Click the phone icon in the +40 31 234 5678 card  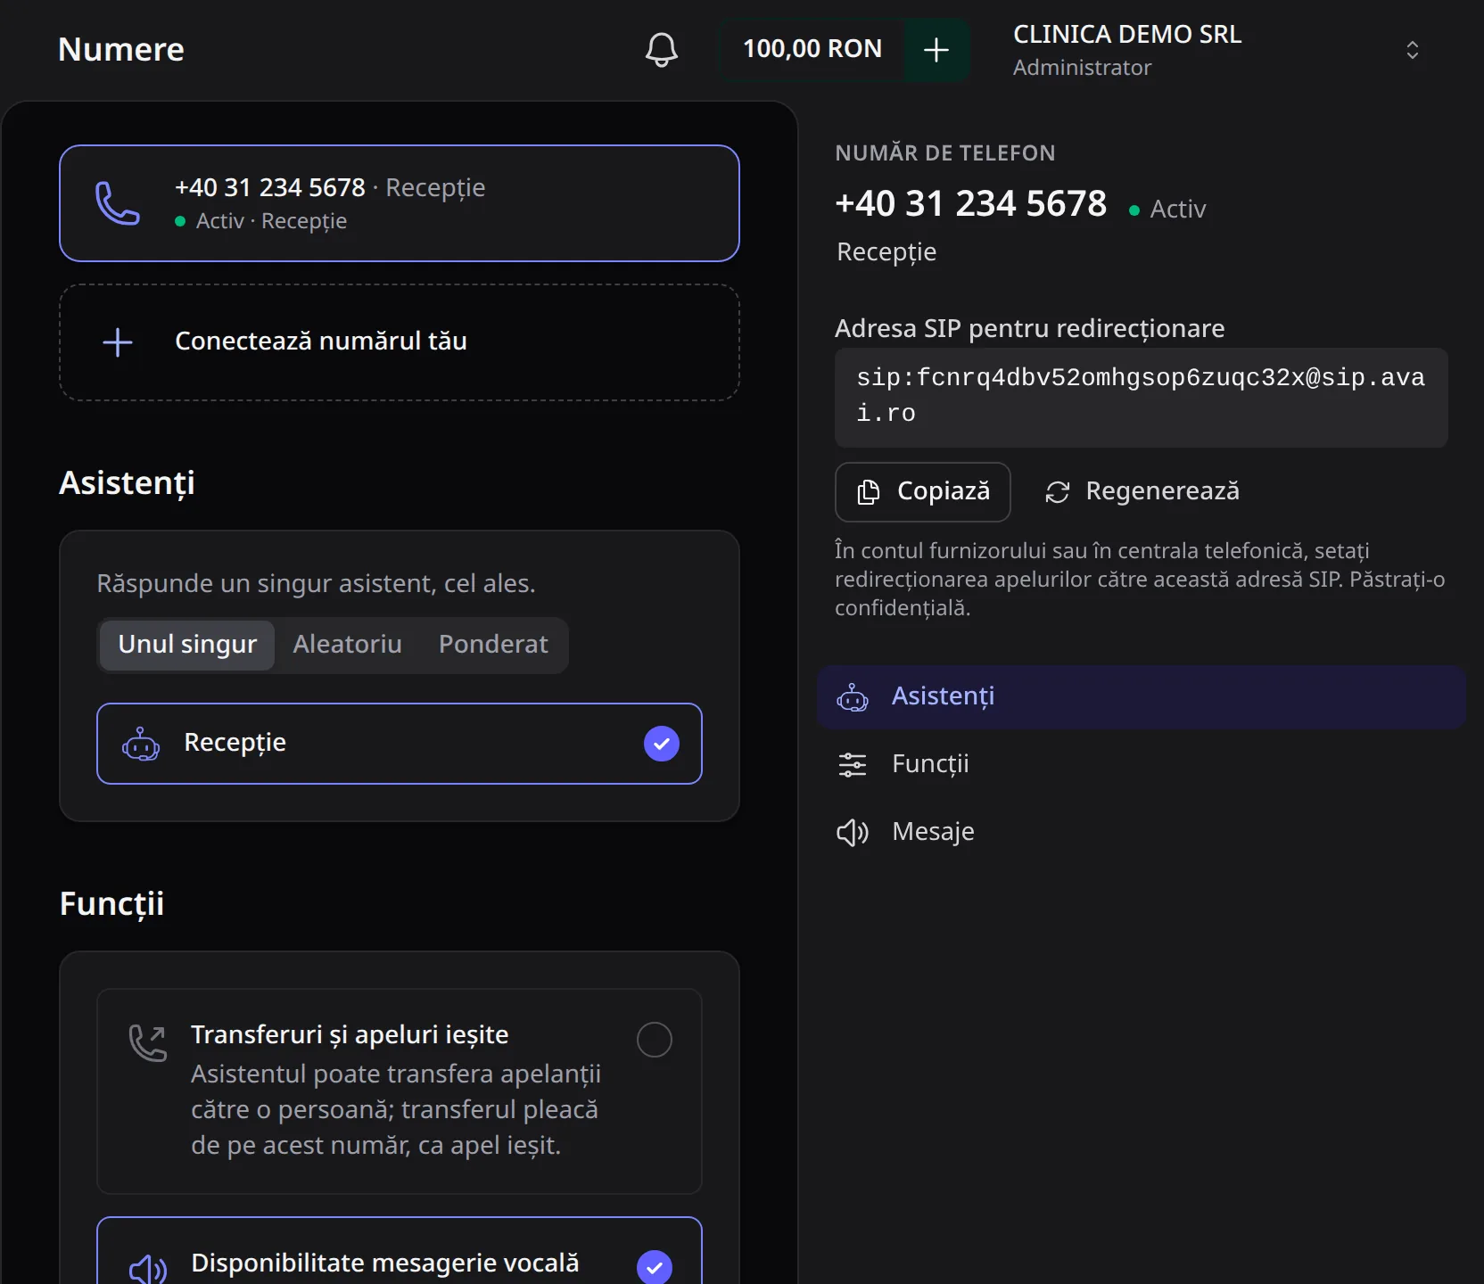click(118, 203)
